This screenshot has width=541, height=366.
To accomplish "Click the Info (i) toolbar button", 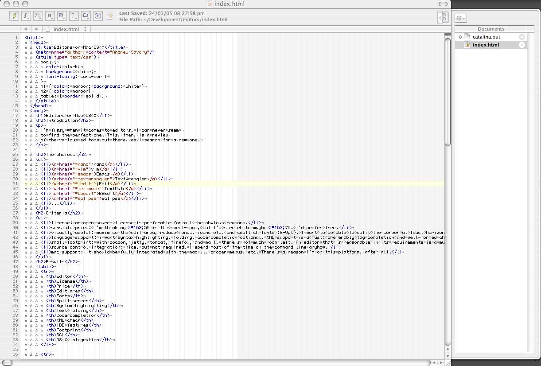I will coord(98,16).
